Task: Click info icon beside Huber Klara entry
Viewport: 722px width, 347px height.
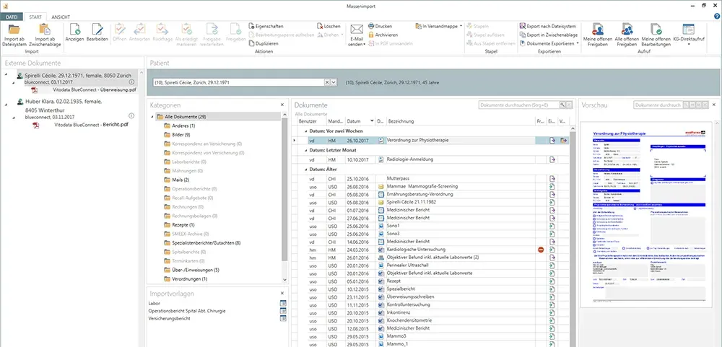Action: tap(131, 115)
